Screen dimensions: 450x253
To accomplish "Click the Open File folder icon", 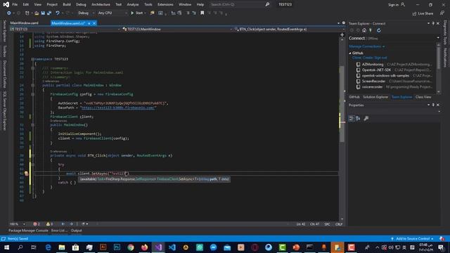I will [x=37, y=13].
